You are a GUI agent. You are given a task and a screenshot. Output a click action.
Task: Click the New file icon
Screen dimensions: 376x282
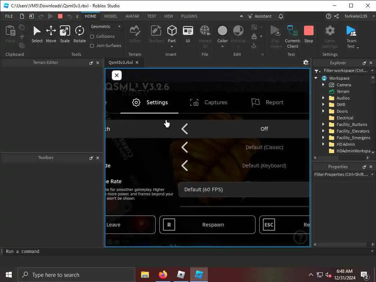(x=22, y=16)
